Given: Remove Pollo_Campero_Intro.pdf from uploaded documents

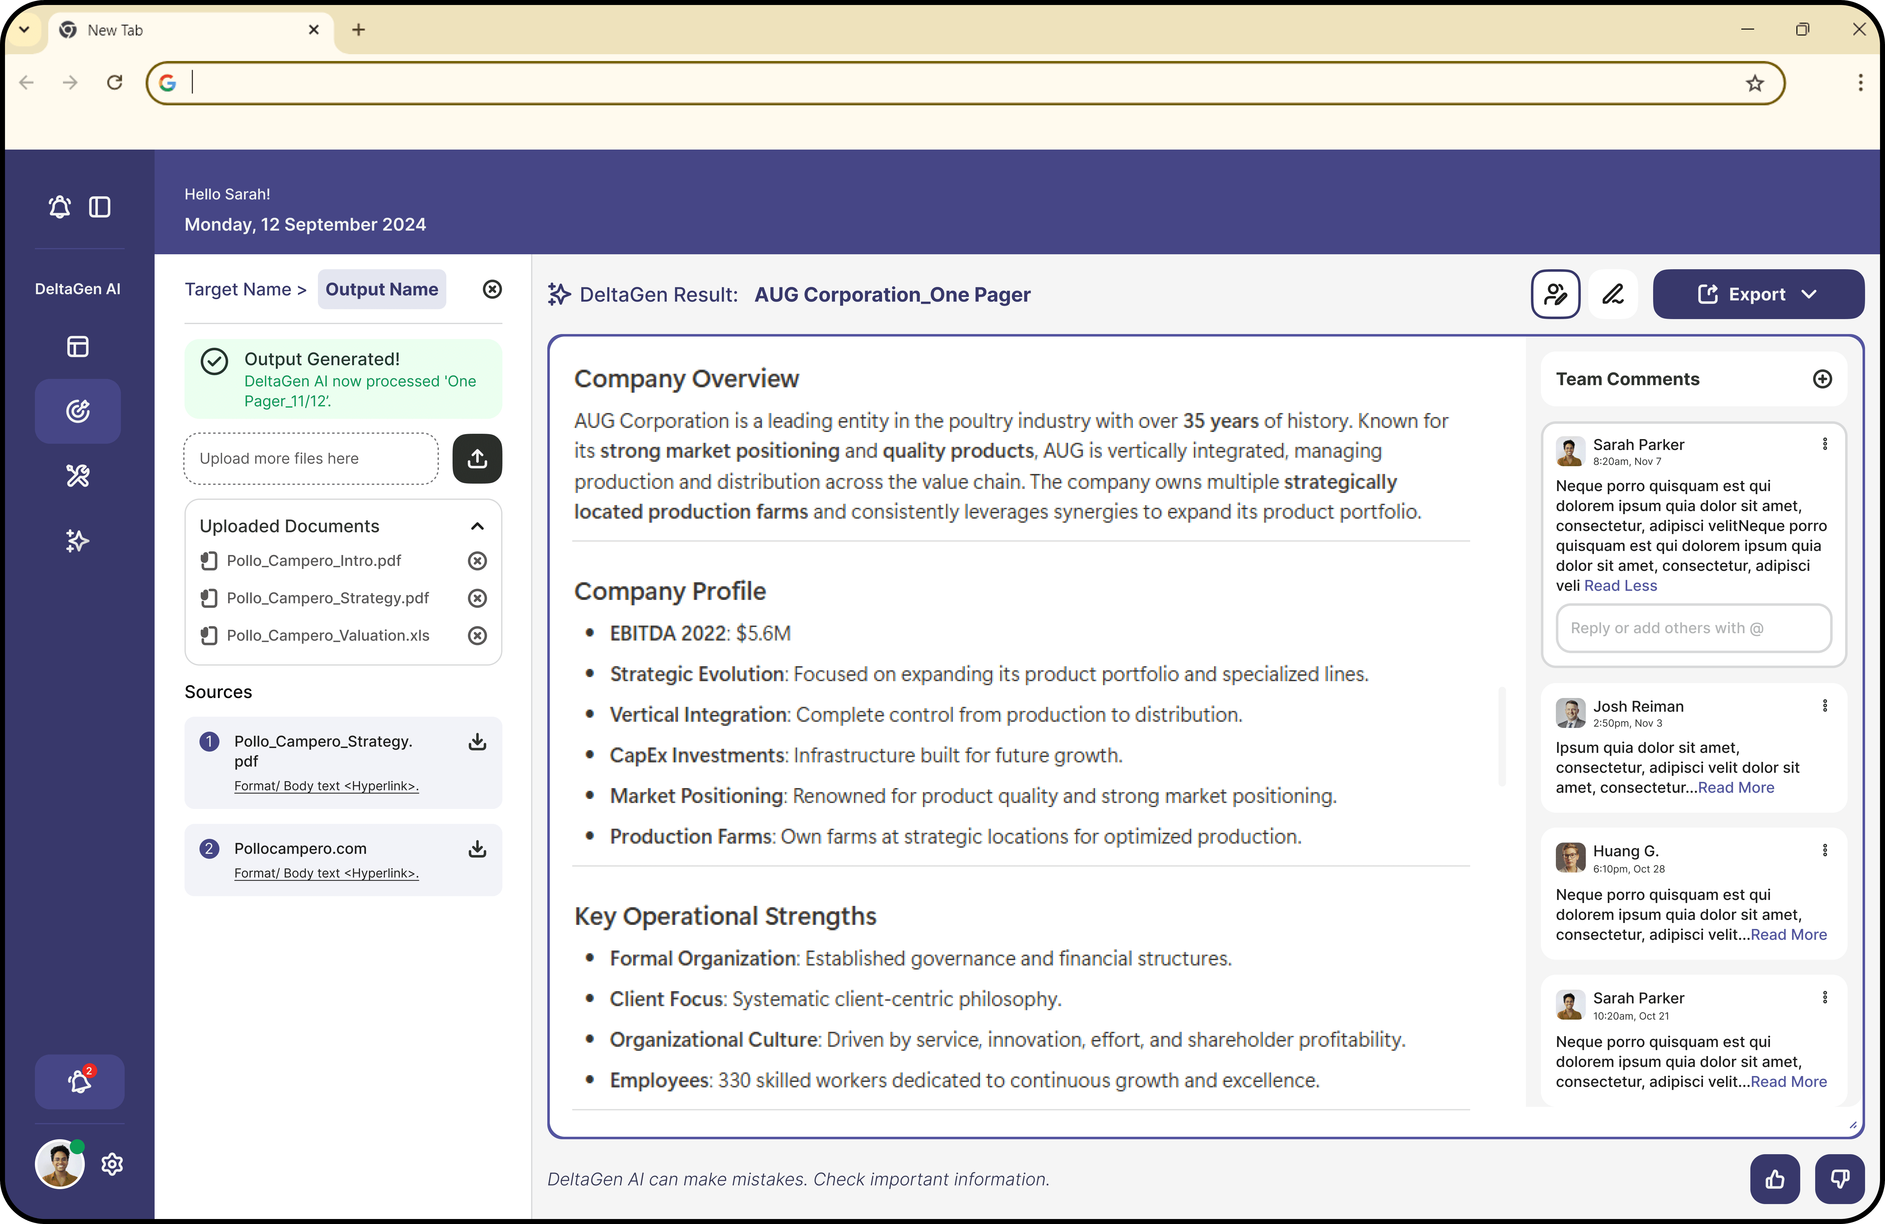Looking at the screenshot, I should click(x=477, y=561).
